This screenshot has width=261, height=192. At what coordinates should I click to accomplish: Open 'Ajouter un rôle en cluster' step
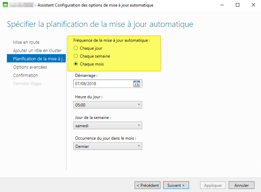point(37,51)
